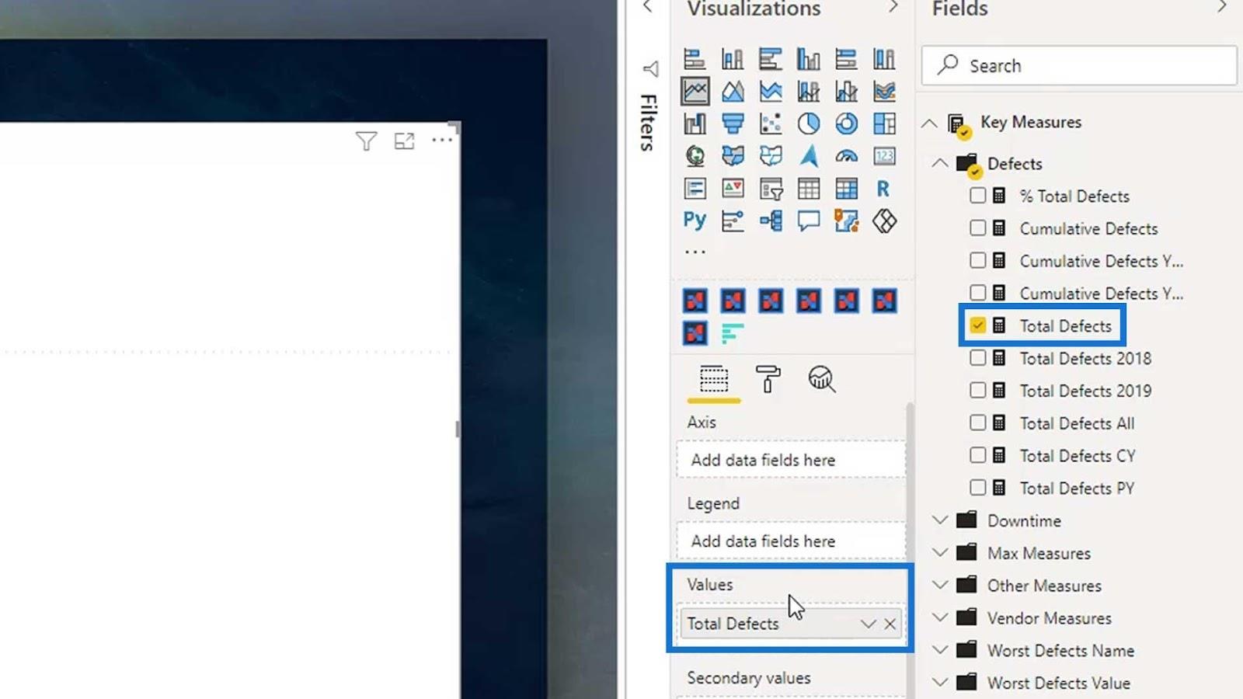
Task: Select the treemap visual
Action: 884,123
